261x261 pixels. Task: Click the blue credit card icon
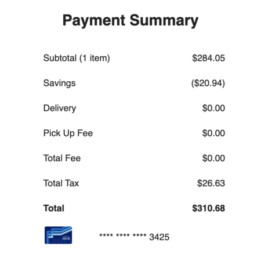tap(58, 235)
